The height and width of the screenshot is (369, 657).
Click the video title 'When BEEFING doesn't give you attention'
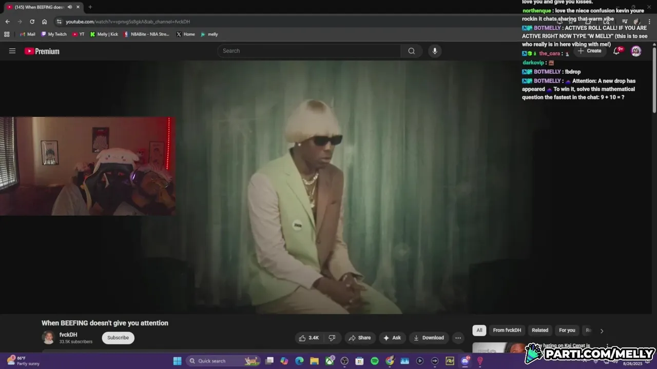tap(105, 323)
